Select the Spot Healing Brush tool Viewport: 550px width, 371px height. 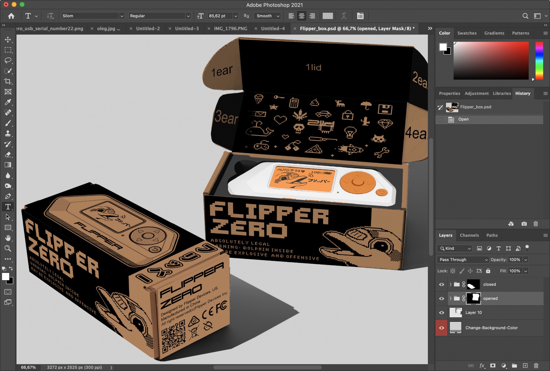point(8,113)
